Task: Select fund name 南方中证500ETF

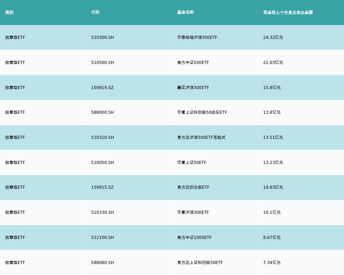Action: [x=193, y=63]
